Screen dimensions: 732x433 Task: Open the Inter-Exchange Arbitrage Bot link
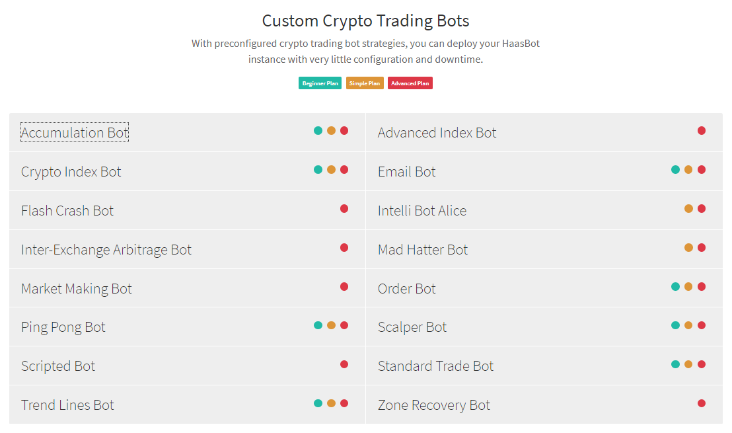pos(106,250)
